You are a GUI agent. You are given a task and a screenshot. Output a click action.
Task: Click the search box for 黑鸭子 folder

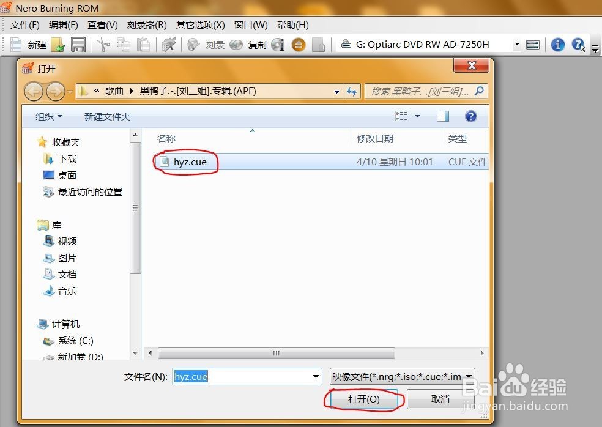426,91
